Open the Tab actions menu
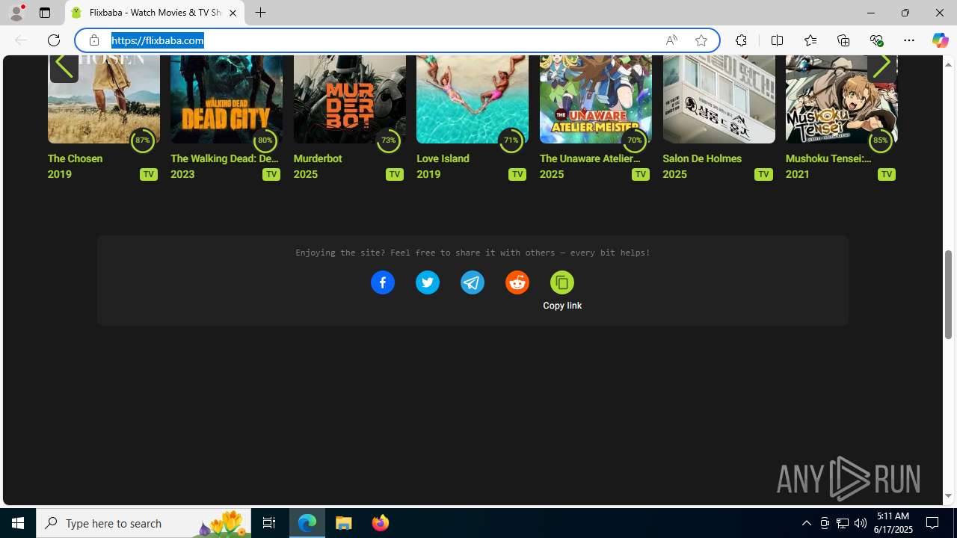This screenshot has height=538, width=957. click(x=45, y=13)
